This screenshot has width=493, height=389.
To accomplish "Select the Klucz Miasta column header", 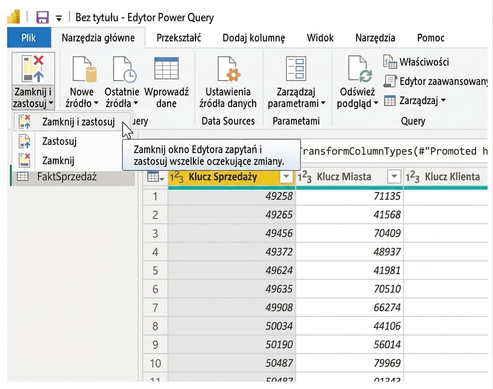I will [x=344, y=177].
